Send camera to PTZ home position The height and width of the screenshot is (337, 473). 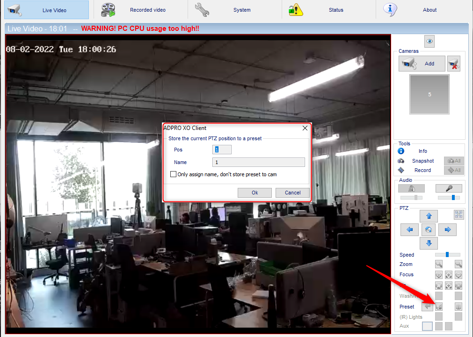[x=429, y=229]
